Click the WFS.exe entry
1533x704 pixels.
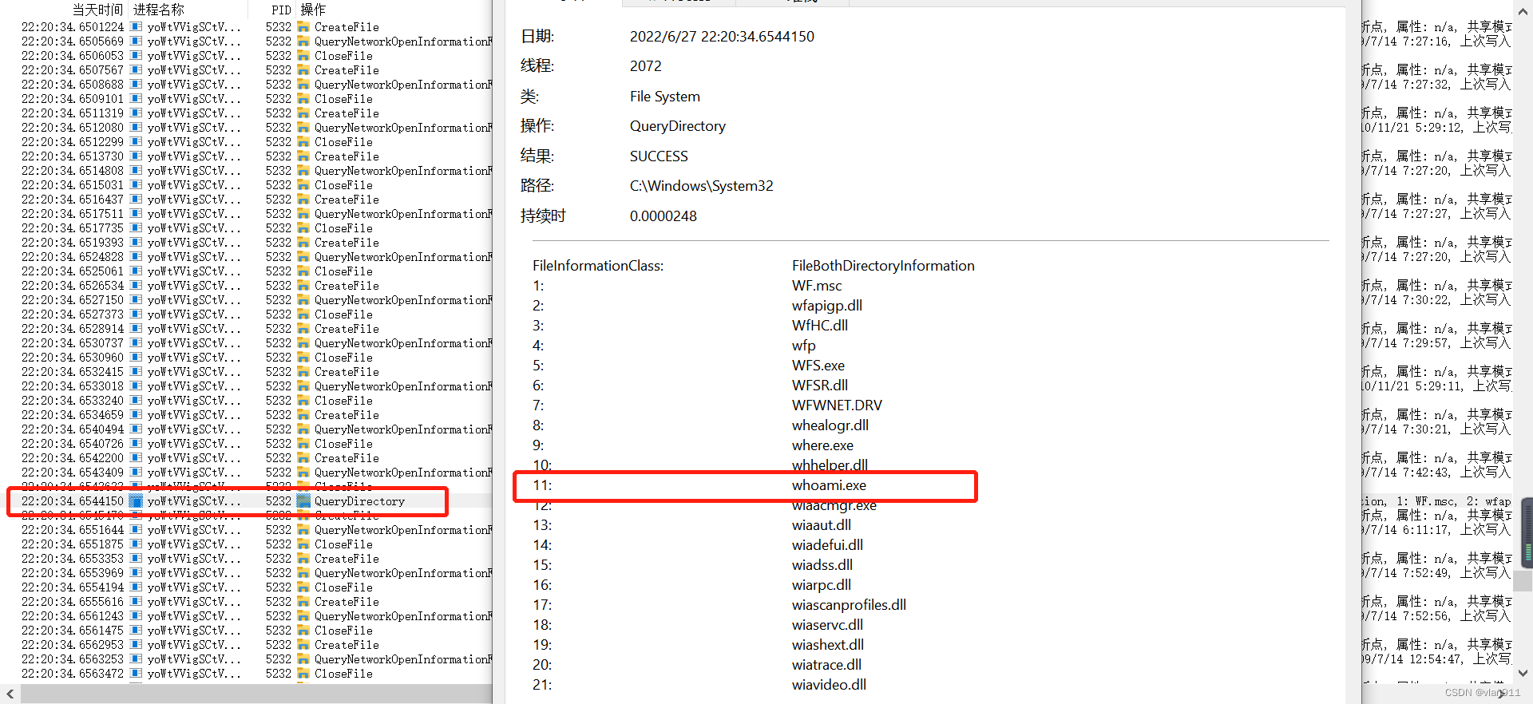click(818, 366)
